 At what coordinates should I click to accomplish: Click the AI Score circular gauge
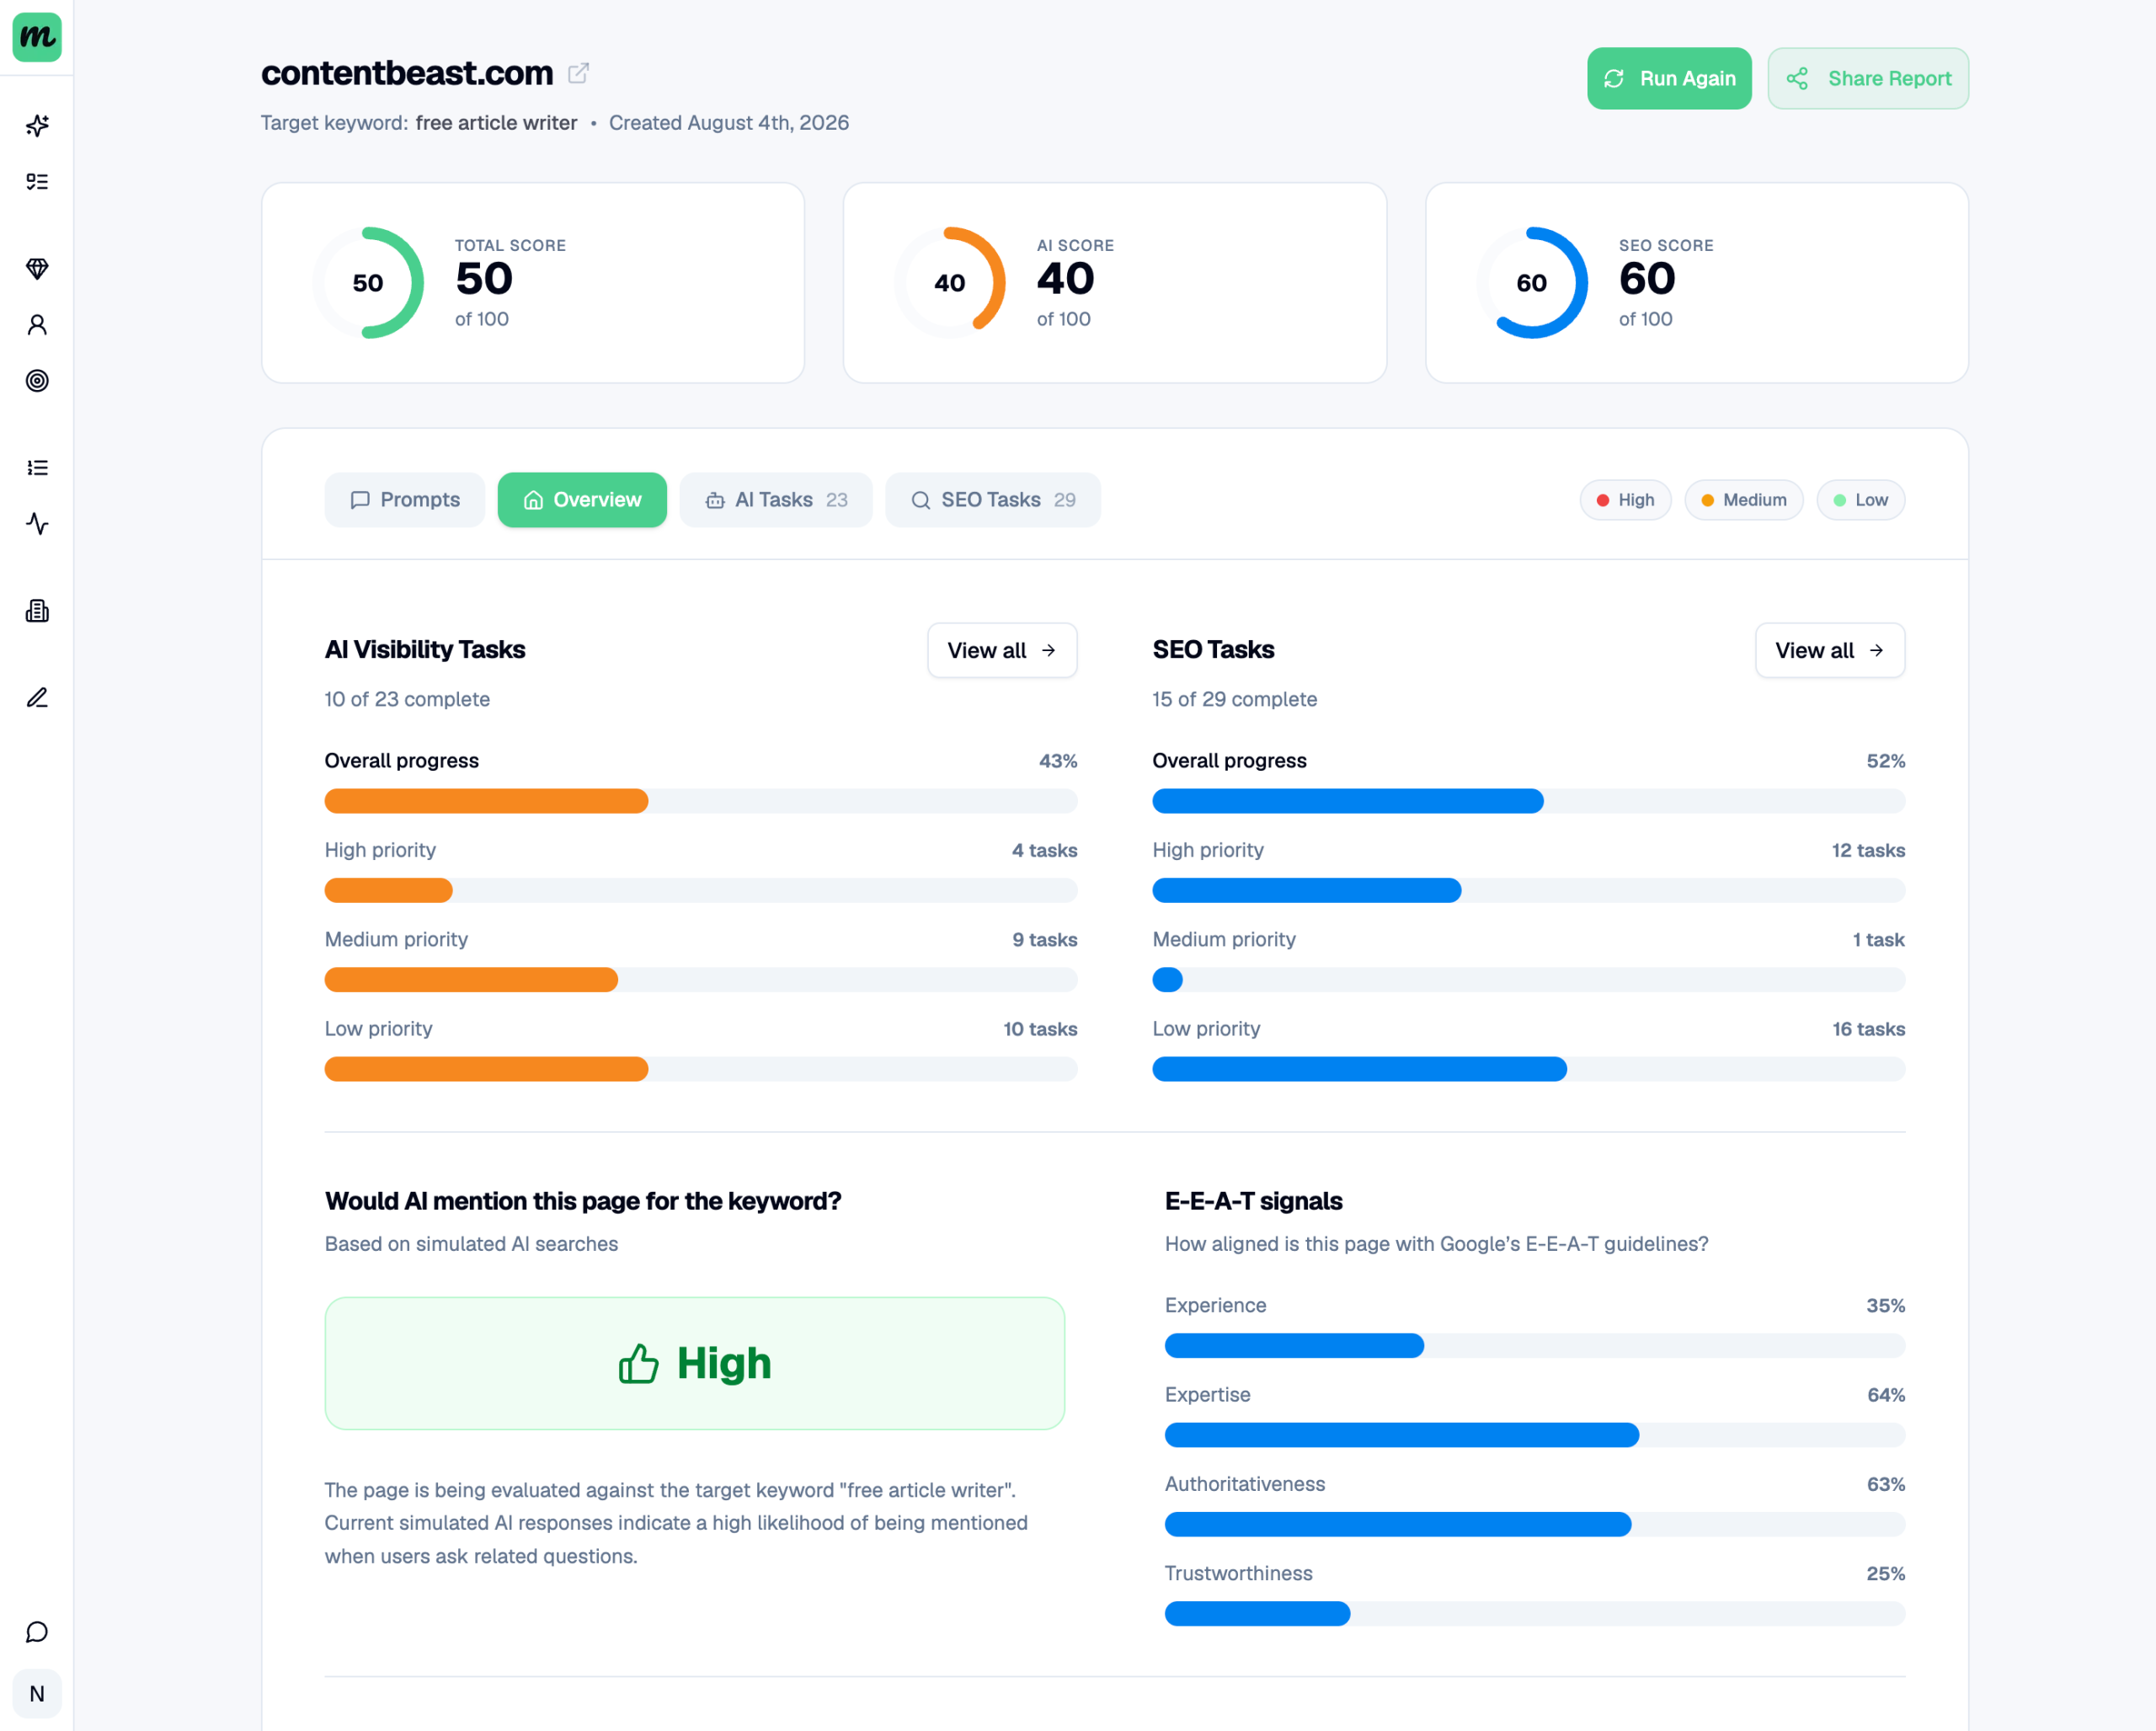click(950, 283)
